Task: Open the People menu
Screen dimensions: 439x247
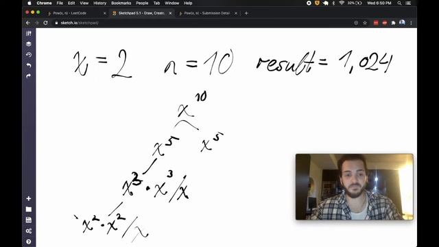Action: tap(142, 3)
